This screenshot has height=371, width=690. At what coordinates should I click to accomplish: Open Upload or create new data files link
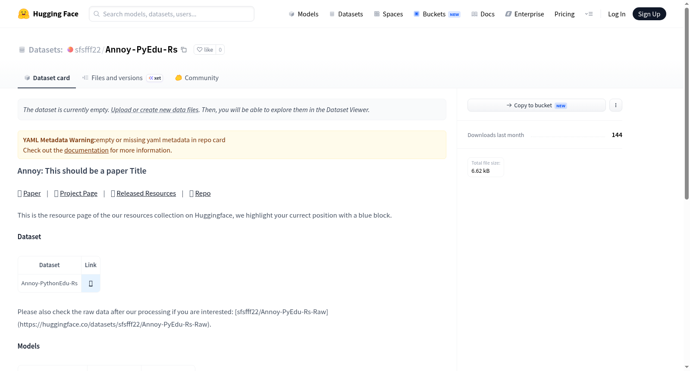coord(155,110)
